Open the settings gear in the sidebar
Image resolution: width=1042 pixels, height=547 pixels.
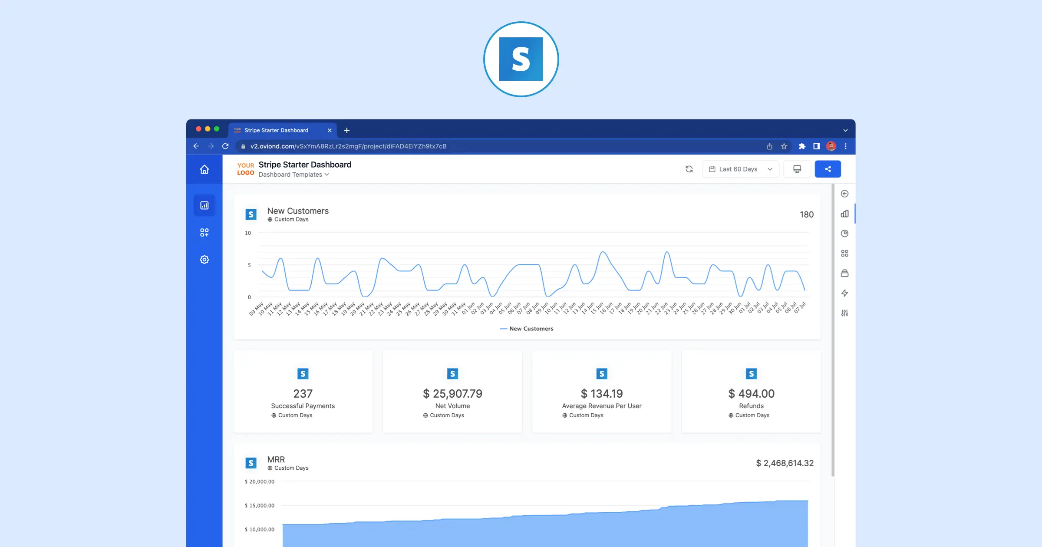point(204,260)
